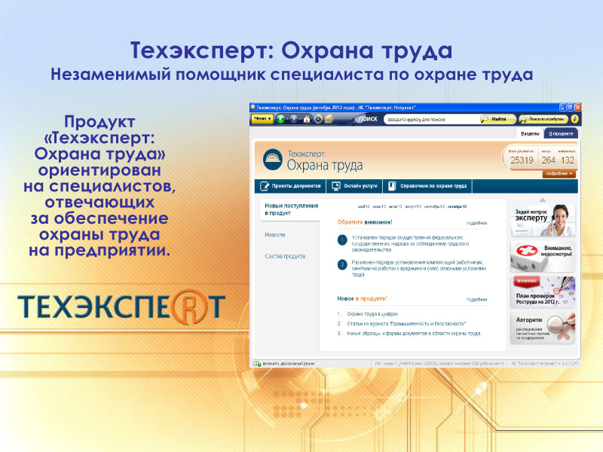The image size is (603, 452).
Task: Select Состав продукта in the left sidebar
Action: click(285, 256)
